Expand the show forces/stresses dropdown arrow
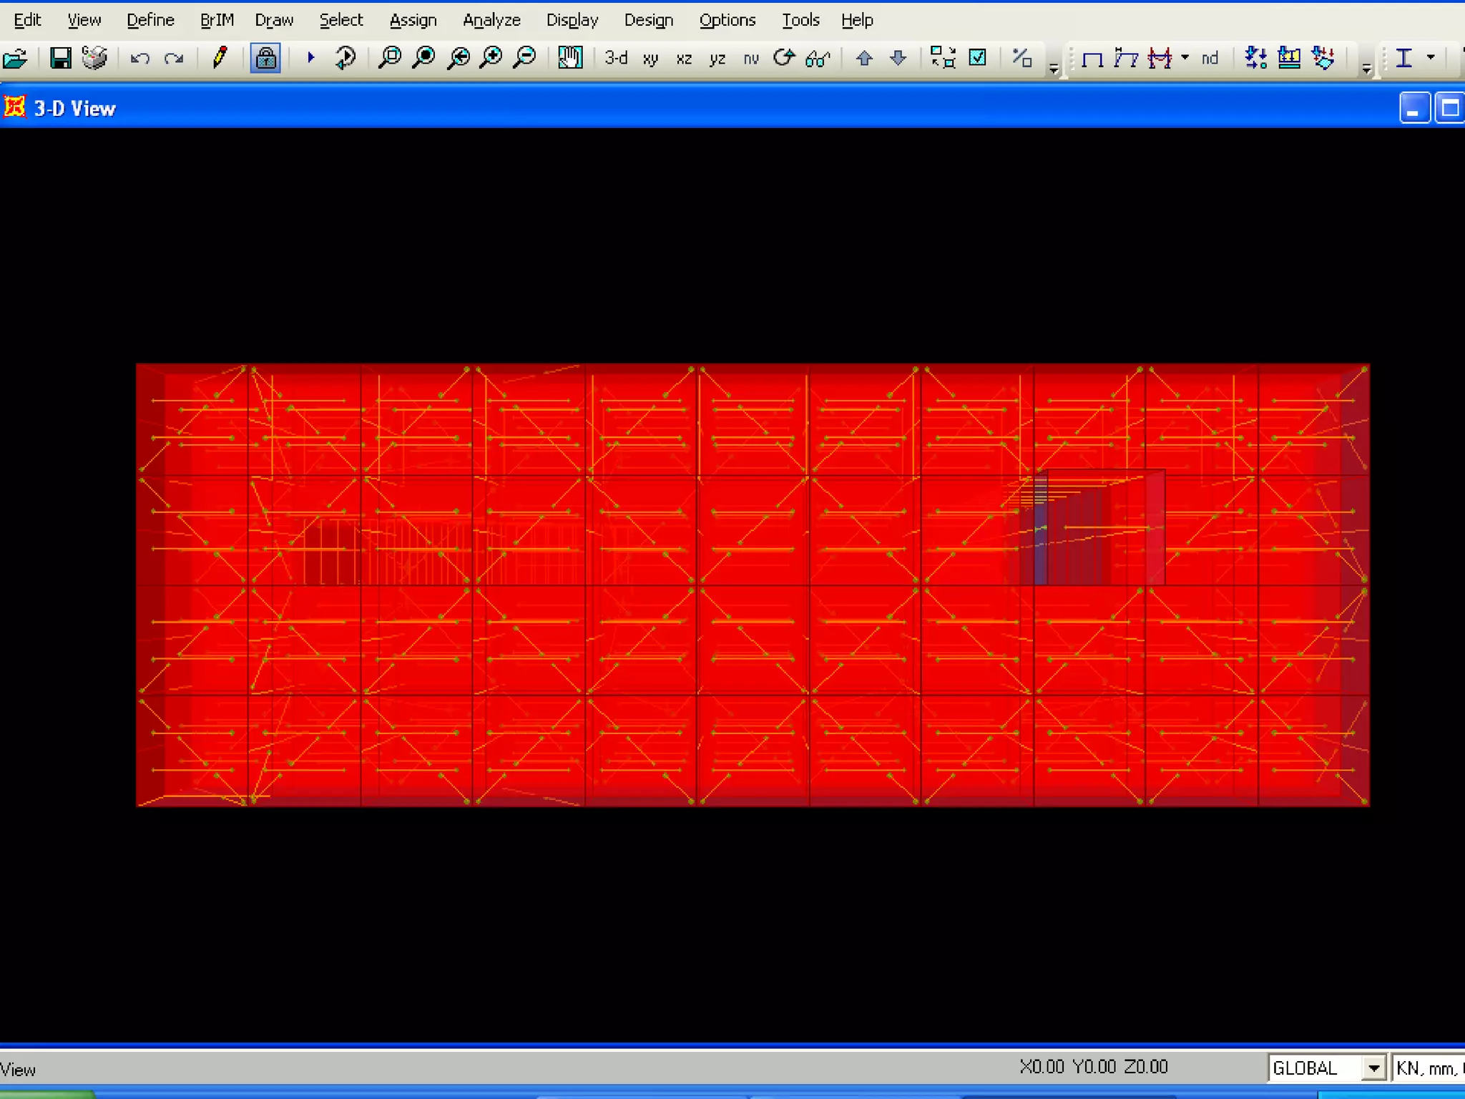The width and height of the screenshot is (1465, 1099). [1185, 58]
